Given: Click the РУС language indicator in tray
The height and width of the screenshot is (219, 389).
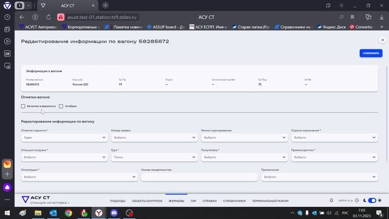Looking at the screenshot, I should [x=345, y=213].
